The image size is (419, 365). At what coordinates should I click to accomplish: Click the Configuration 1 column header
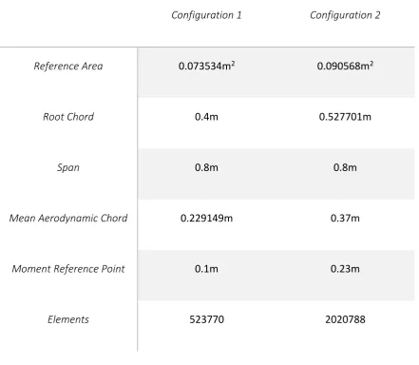pyautogui.click(x=206, y=15)
